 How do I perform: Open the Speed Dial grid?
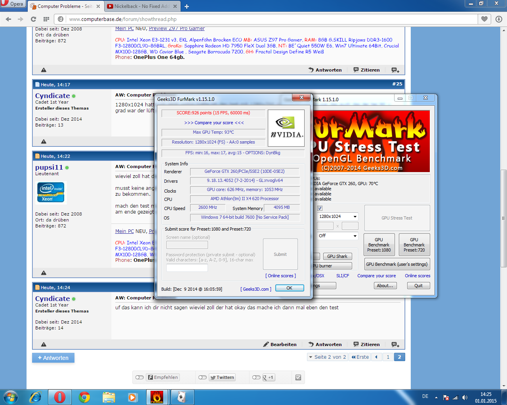click(46, 19)
